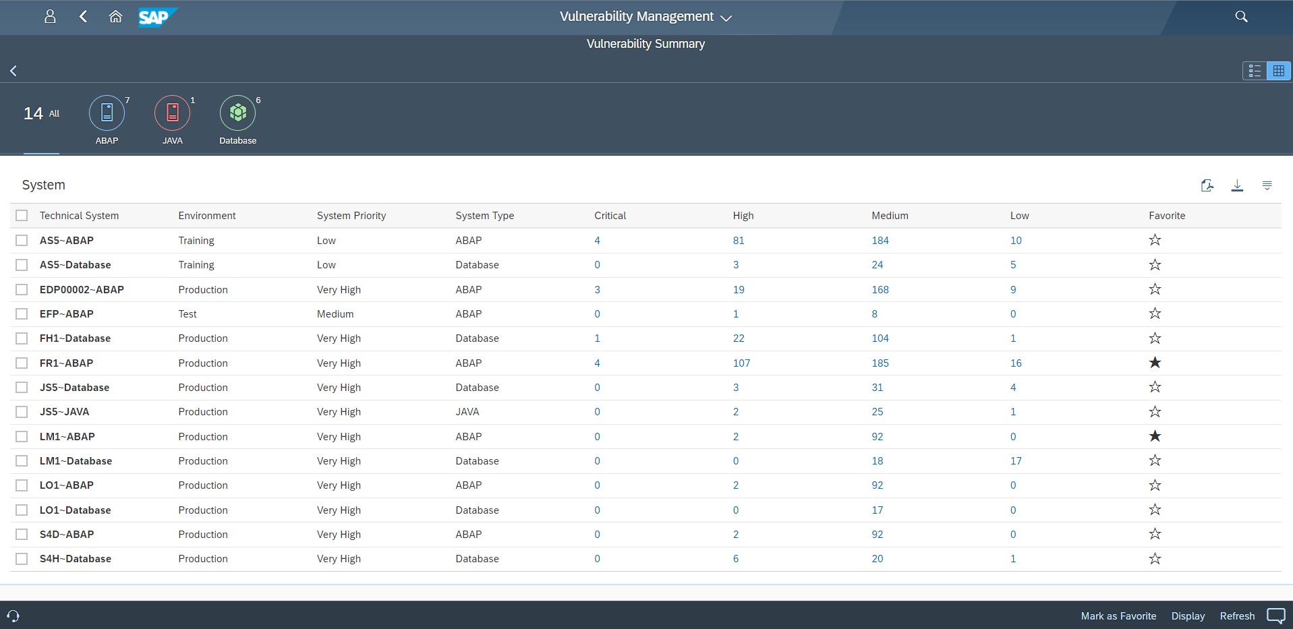1293x629 pixels.
Task: Star FH1~Database as favorite
Action: (x=1155, y=338)
